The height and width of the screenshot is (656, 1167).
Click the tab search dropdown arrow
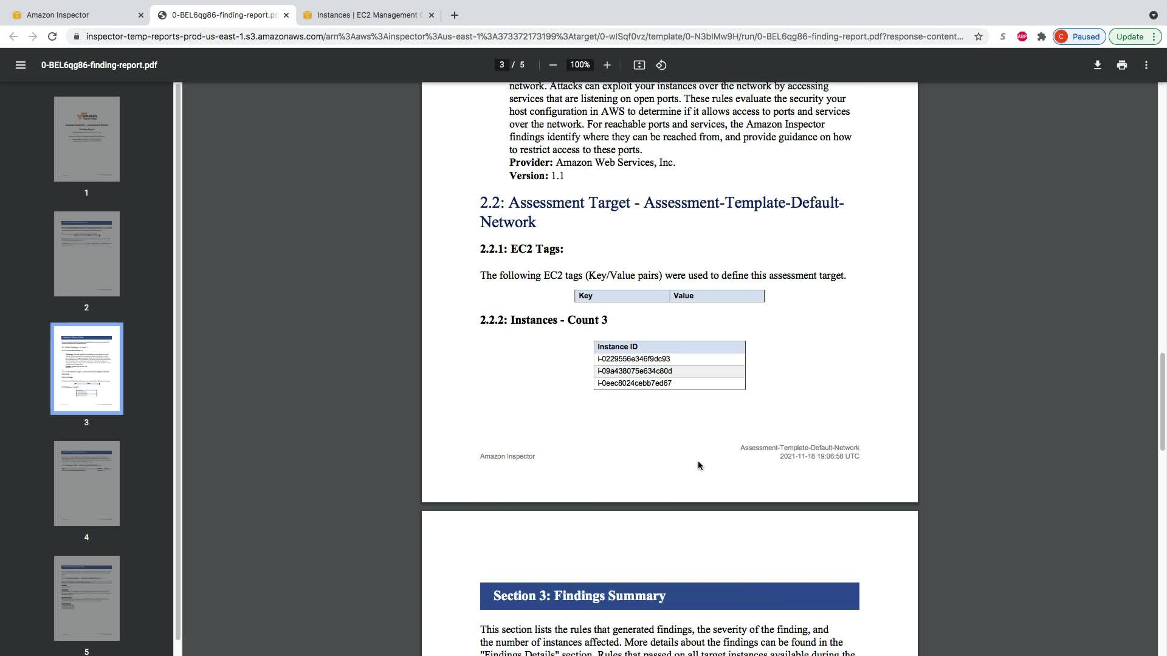pyautogui.click(x=1153, y=15)
